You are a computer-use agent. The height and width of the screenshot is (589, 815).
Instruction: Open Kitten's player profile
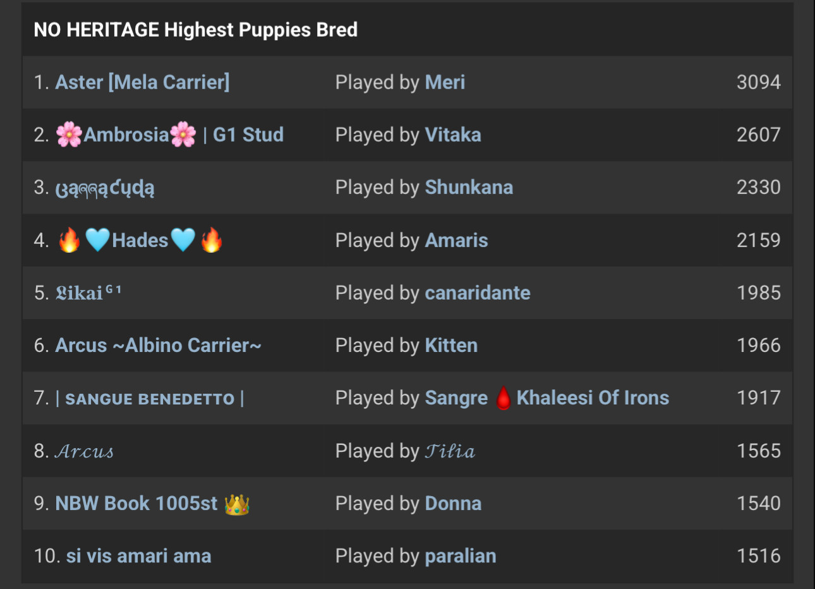pyautogui.click(x=451, y=345)
